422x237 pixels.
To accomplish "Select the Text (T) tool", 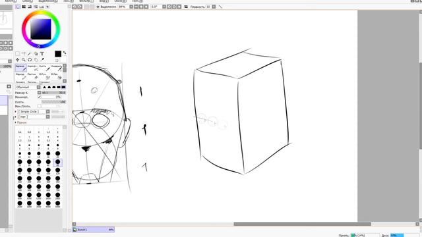I will (x=42, y=54).
